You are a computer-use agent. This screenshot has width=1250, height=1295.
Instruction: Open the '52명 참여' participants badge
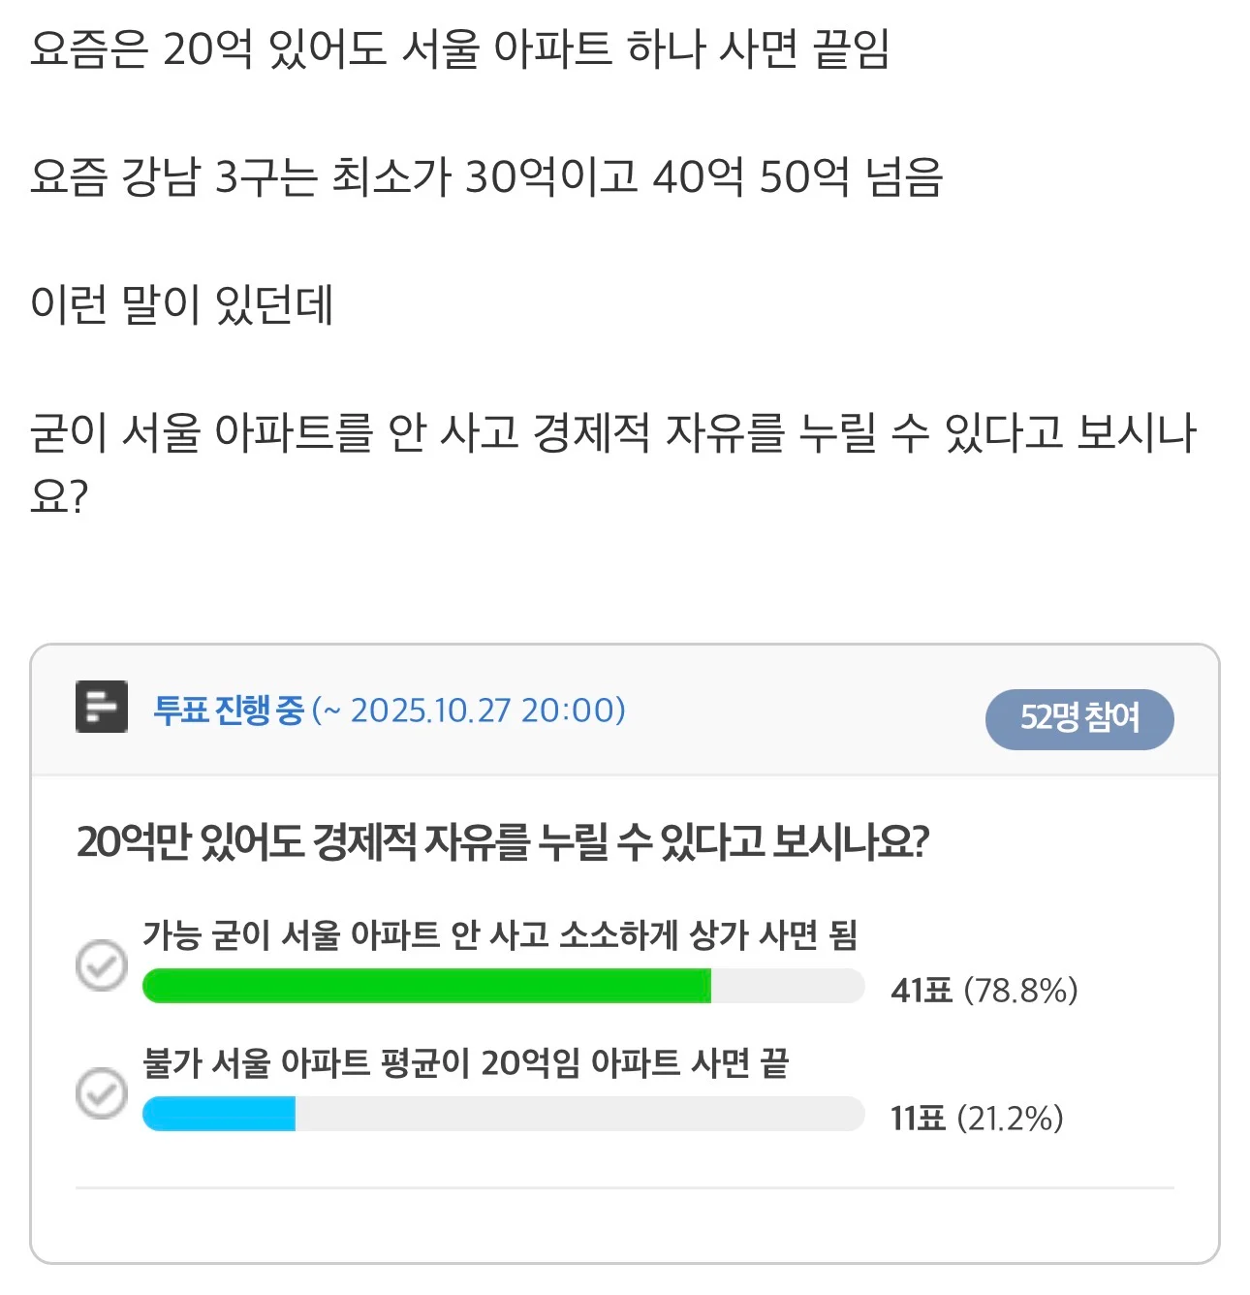click(1078, 719)
